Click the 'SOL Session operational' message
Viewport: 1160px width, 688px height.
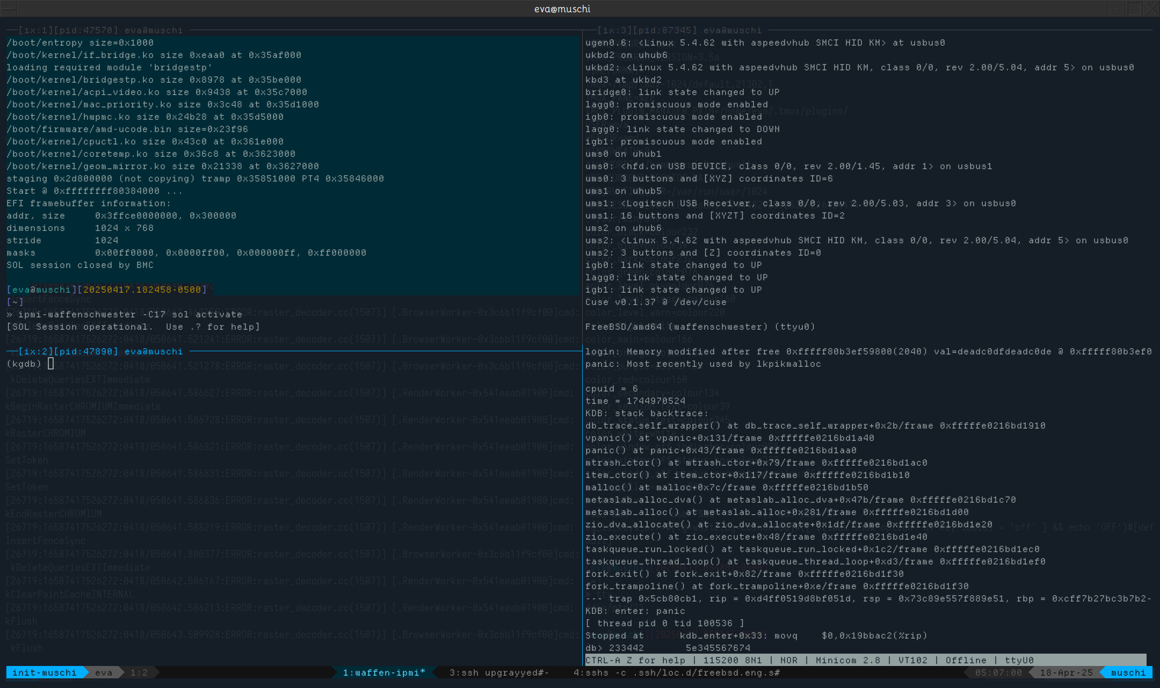[133, 327]
